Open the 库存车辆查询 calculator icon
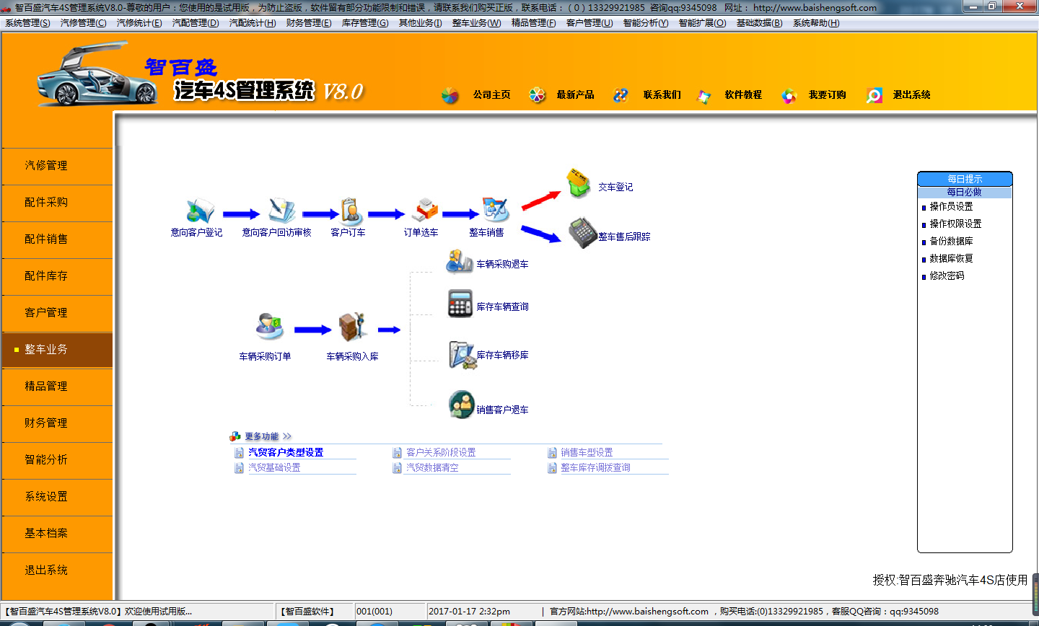Screen dimensions: 1039x626 click(x=460, y=304)
